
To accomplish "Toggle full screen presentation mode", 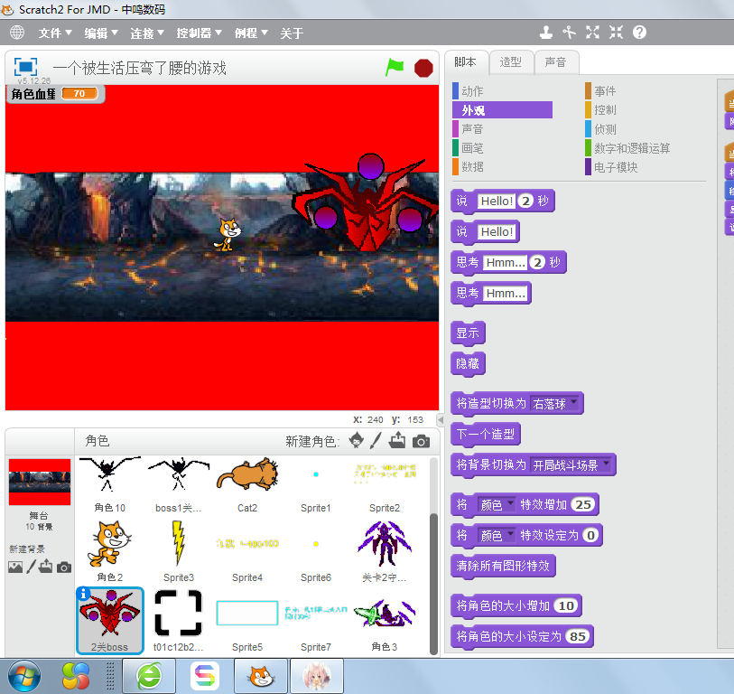I will 25,67.
